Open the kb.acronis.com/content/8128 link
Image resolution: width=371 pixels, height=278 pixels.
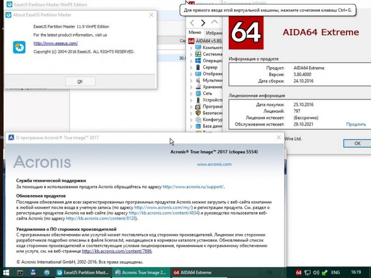[101, 218]
